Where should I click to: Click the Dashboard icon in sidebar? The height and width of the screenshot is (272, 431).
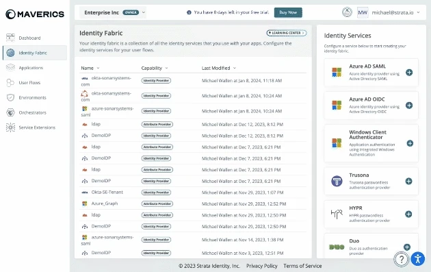[10, 38]
